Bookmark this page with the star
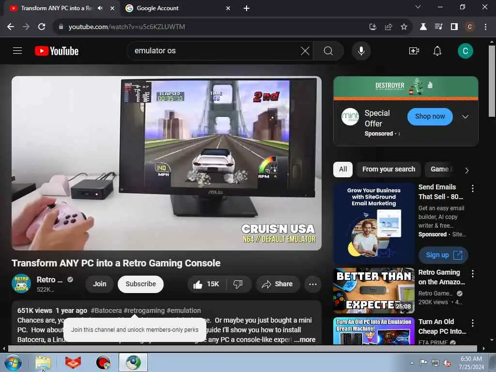The width and height of the screenshot is (496, 372). [x=403, y=27]
